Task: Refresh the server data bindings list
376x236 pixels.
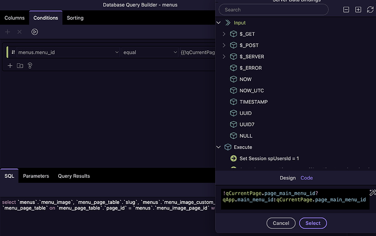Action: tap(370, 10)
